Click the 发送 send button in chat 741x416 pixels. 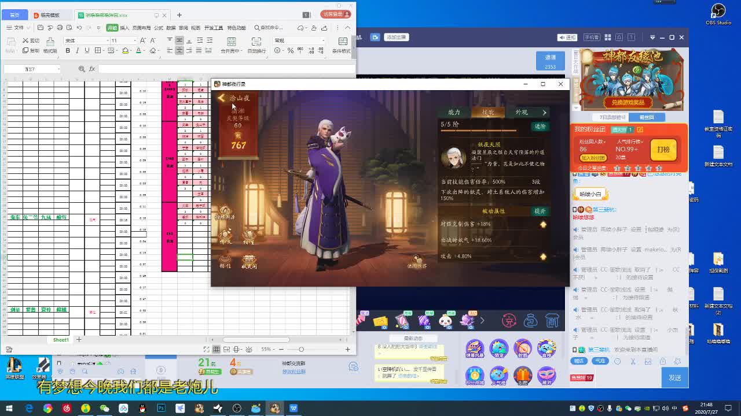674,377
